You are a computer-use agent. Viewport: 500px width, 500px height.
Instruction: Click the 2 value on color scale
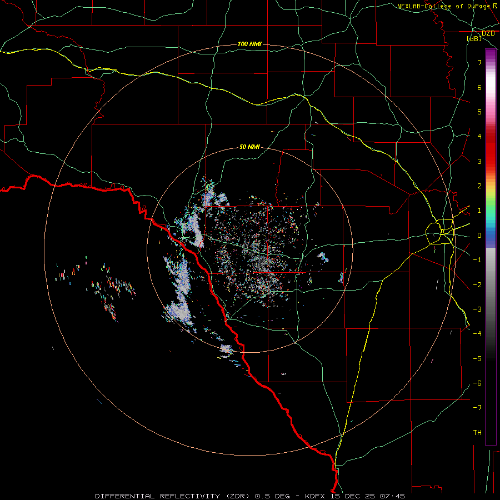click(x=479, y=186)
